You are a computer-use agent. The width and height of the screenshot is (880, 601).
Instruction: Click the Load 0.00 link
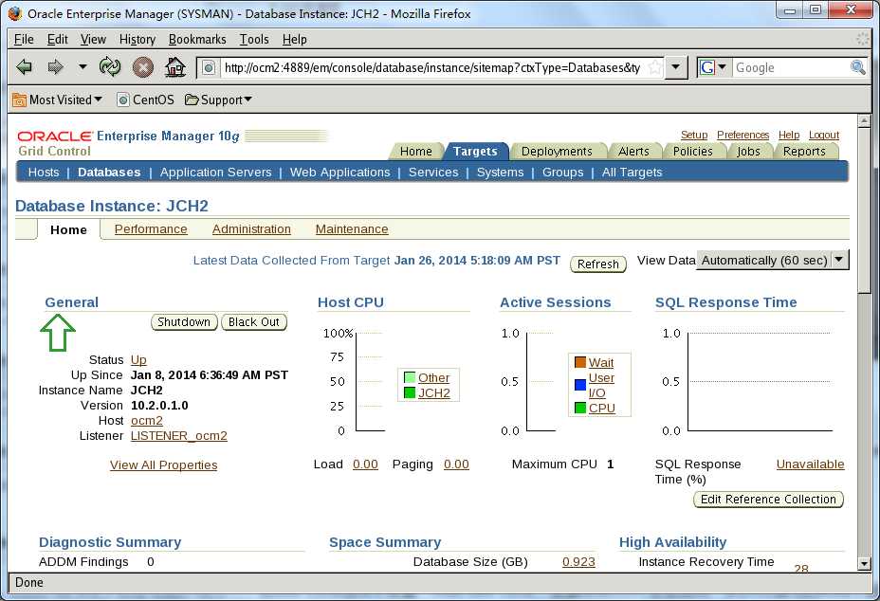coord(365,464)
